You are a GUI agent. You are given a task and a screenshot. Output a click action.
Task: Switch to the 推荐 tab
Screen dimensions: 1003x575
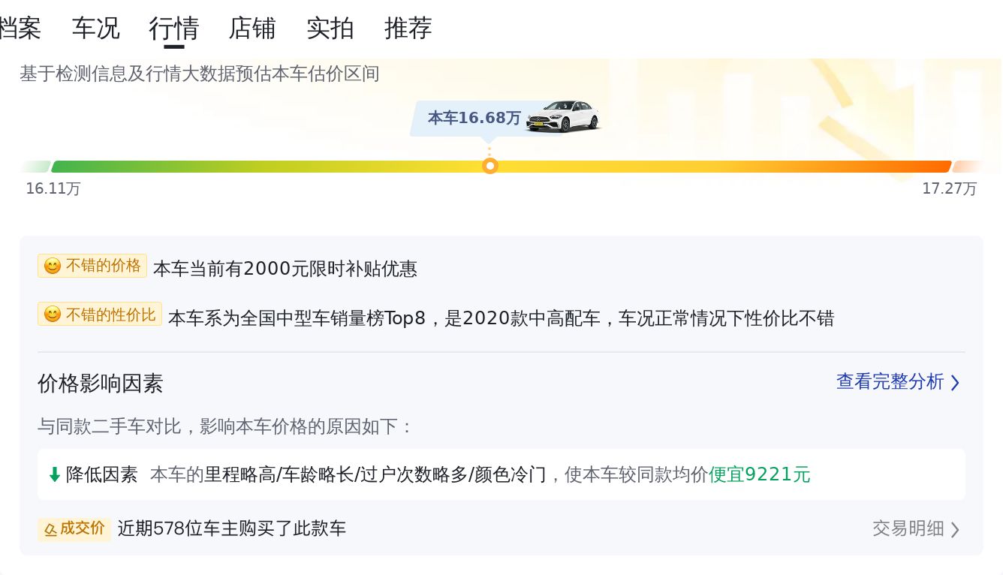408,29
